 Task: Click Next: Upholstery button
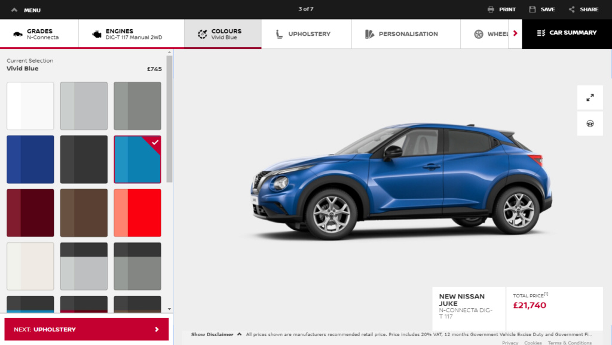coord(87,329)
